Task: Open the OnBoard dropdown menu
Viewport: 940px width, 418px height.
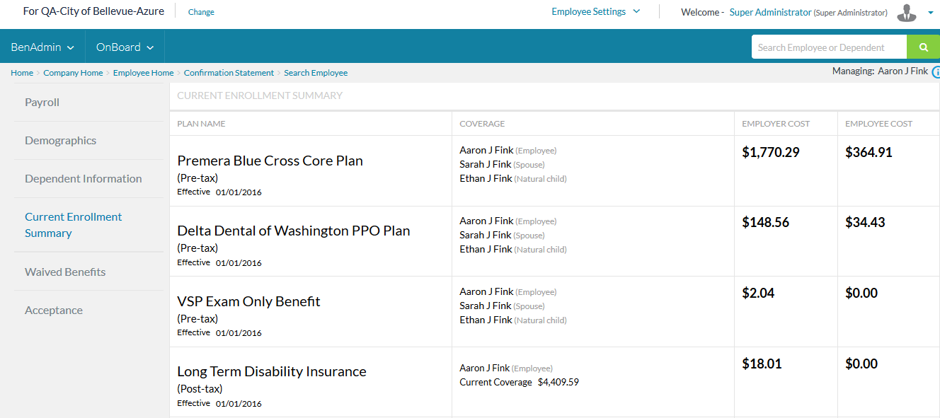Action: (x=125, y=47)
